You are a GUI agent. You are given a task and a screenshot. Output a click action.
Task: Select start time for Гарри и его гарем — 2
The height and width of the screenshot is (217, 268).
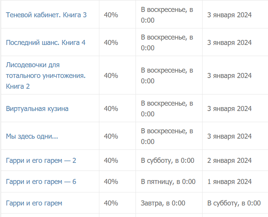[167, 161]
